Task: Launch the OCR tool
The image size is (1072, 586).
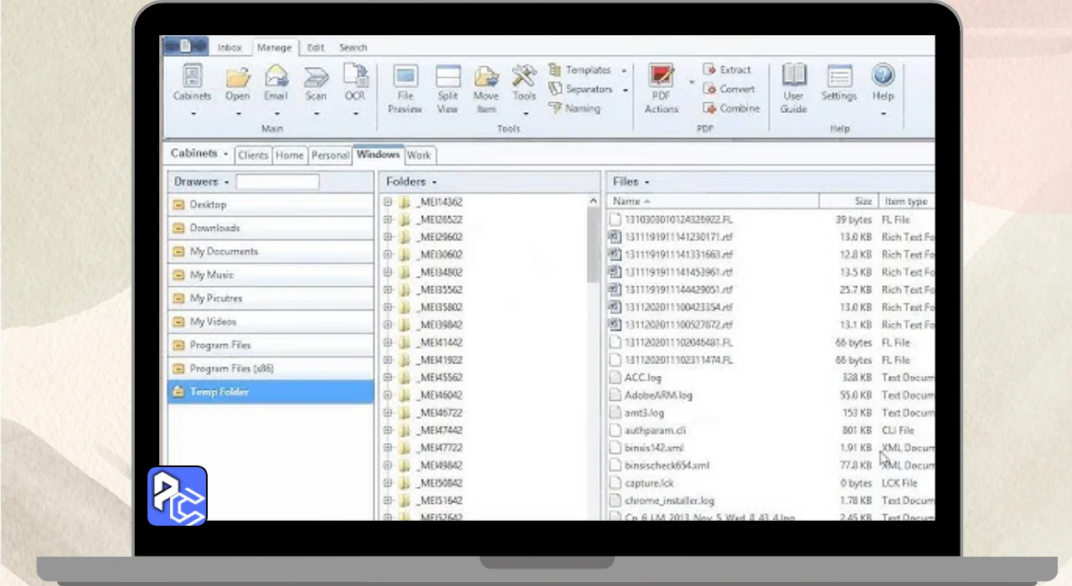Action: click(355, 78)
